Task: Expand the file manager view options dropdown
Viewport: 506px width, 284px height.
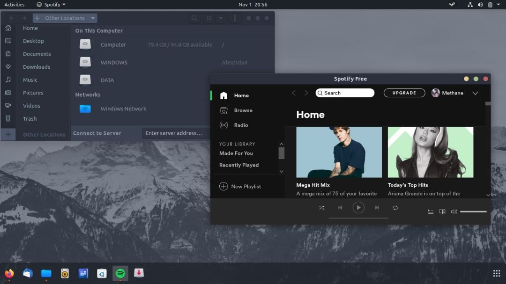Action: (221, 18)
